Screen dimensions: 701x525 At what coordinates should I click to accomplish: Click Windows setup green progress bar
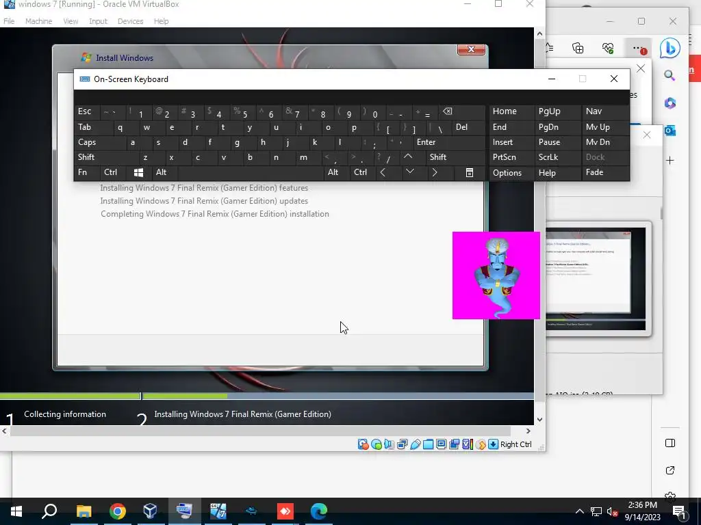point(114,396)
